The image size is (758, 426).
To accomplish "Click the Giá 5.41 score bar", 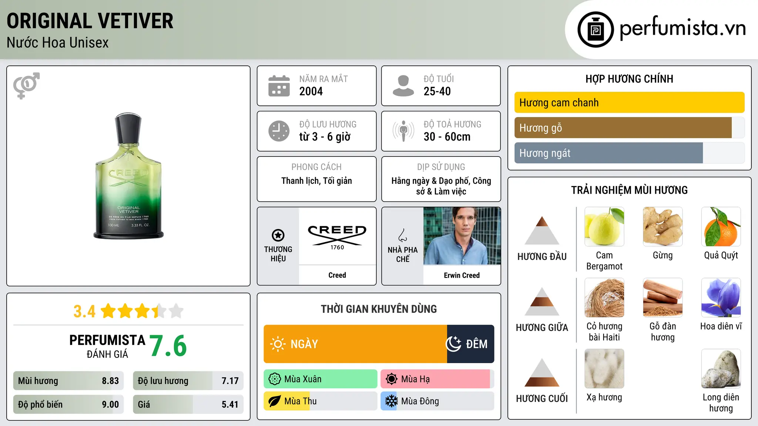I will pos(188,405).
